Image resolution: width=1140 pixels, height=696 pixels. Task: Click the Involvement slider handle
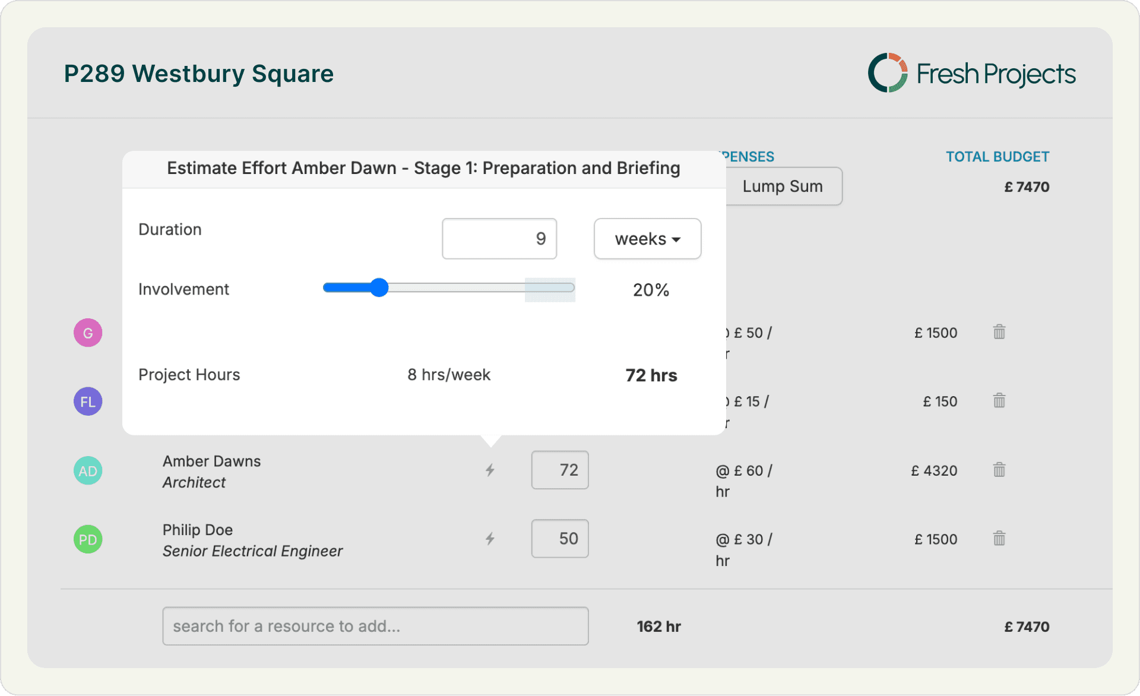(379, 288)
